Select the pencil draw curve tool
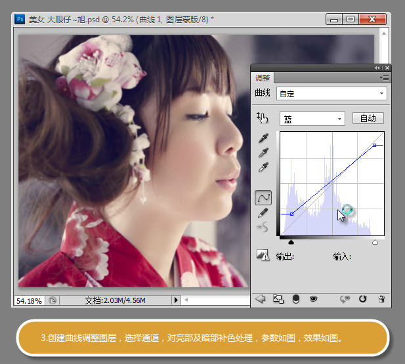 263,213
